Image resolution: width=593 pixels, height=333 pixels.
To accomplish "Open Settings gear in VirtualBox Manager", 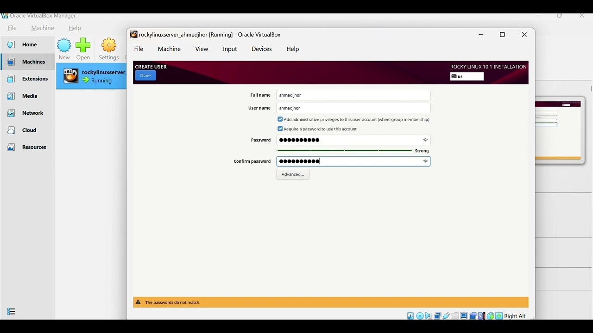I will pos(109,45).
